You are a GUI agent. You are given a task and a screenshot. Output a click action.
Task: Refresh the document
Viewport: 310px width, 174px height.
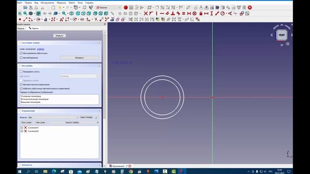point(84,8)
